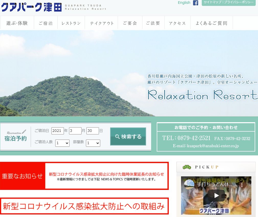Click the 宿泊予約 Reservation logo
Image resolution: width=258 pixels, height=217 pixels.
pos(16,136)
